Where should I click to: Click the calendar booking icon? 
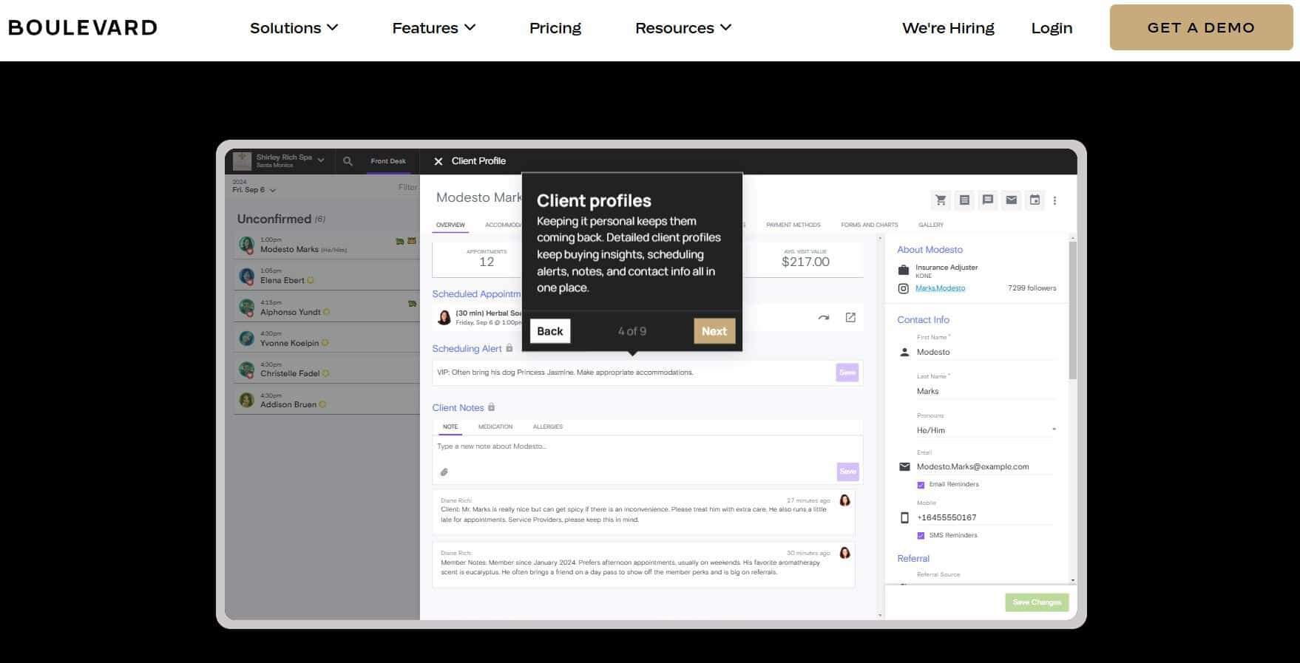pos(1035,200)
